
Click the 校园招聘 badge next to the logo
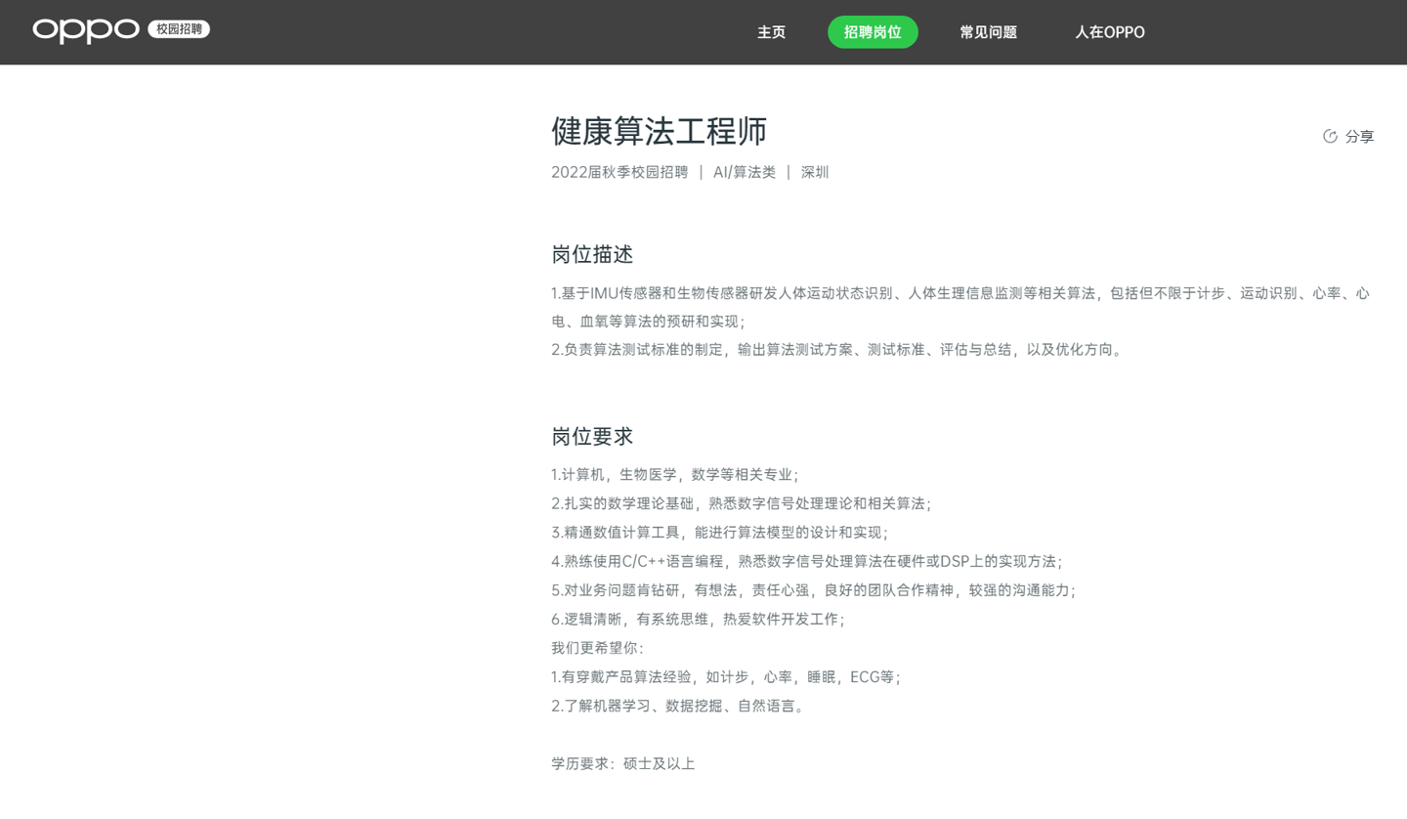click(x=178, y=28)
